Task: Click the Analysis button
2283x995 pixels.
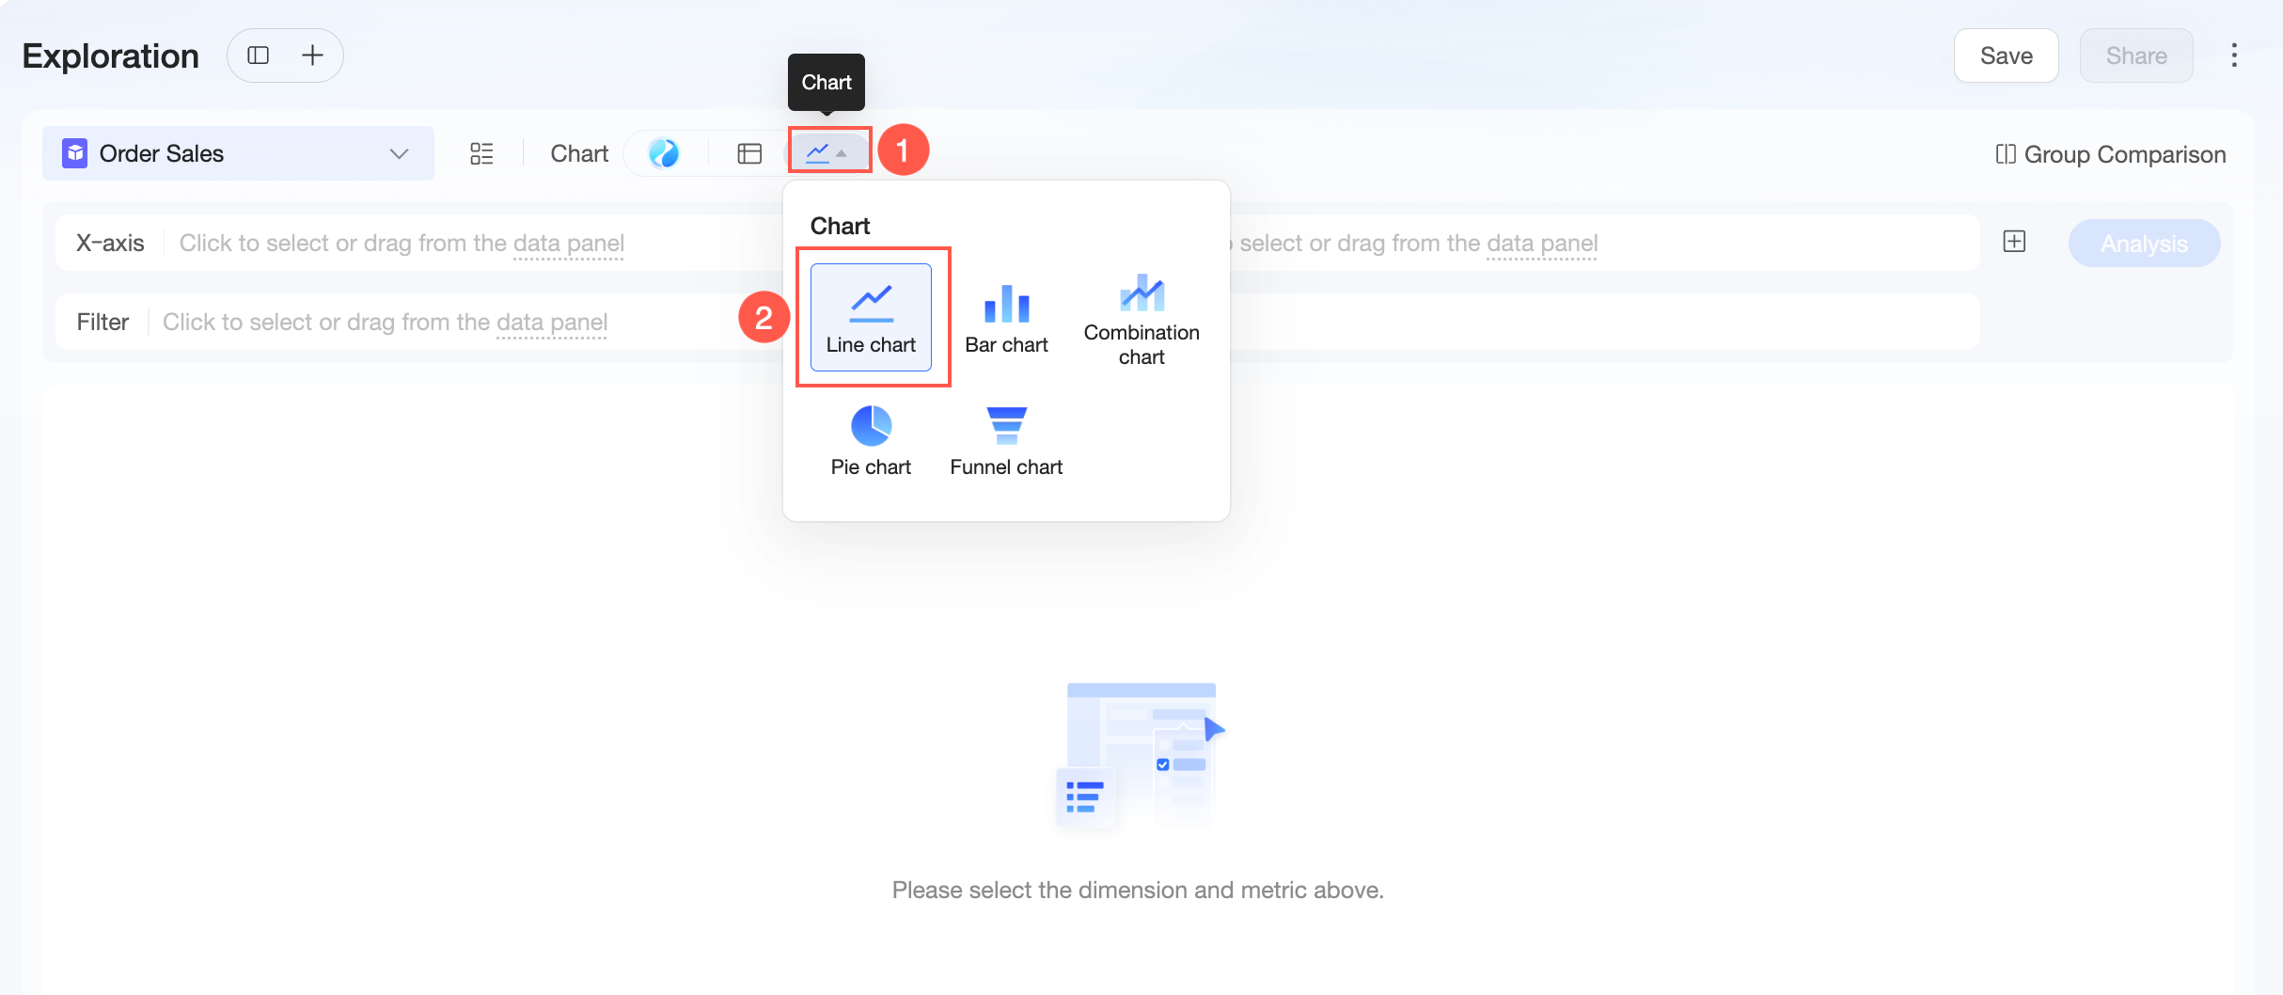Action: click(2144, 244)
